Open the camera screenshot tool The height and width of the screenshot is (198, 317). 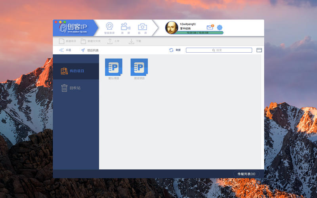(142, 28)
